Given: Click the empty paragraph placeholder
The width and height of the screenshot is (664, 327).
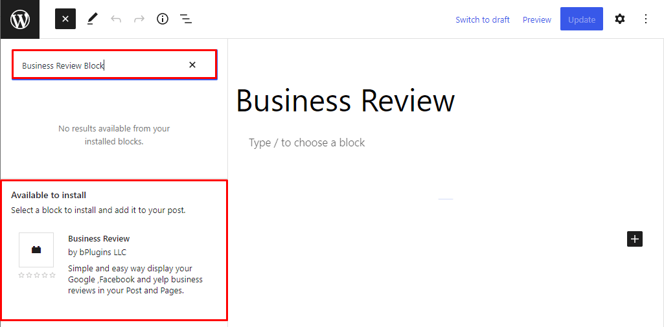Looking at the screenshot, I should click(306, 142).
